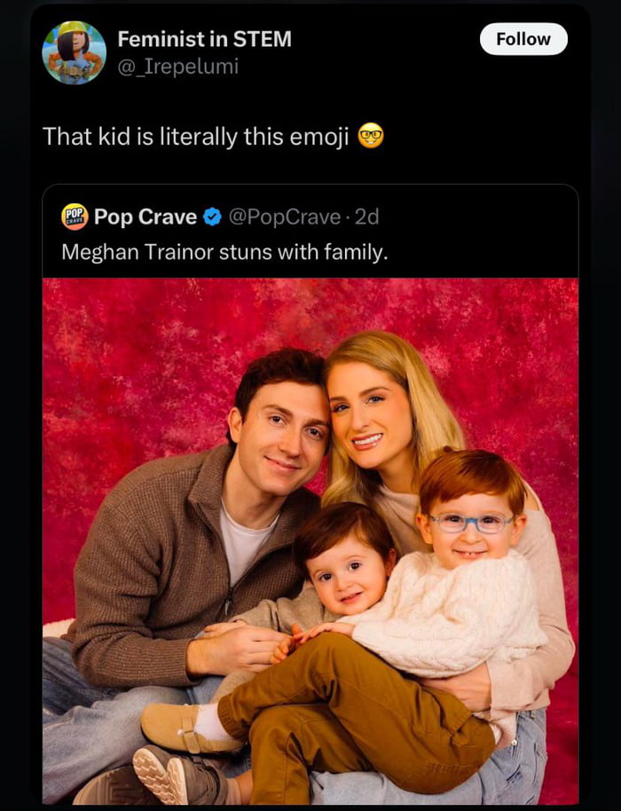Open the Pop Crave account name

click(145, 217)
